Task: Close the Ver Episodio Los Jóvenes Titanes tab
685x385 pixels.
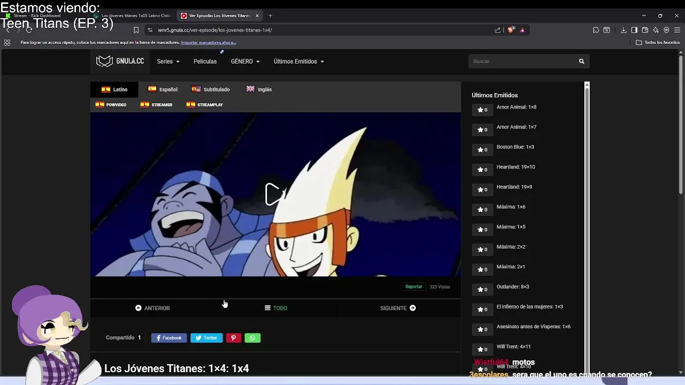Action: 257,16
